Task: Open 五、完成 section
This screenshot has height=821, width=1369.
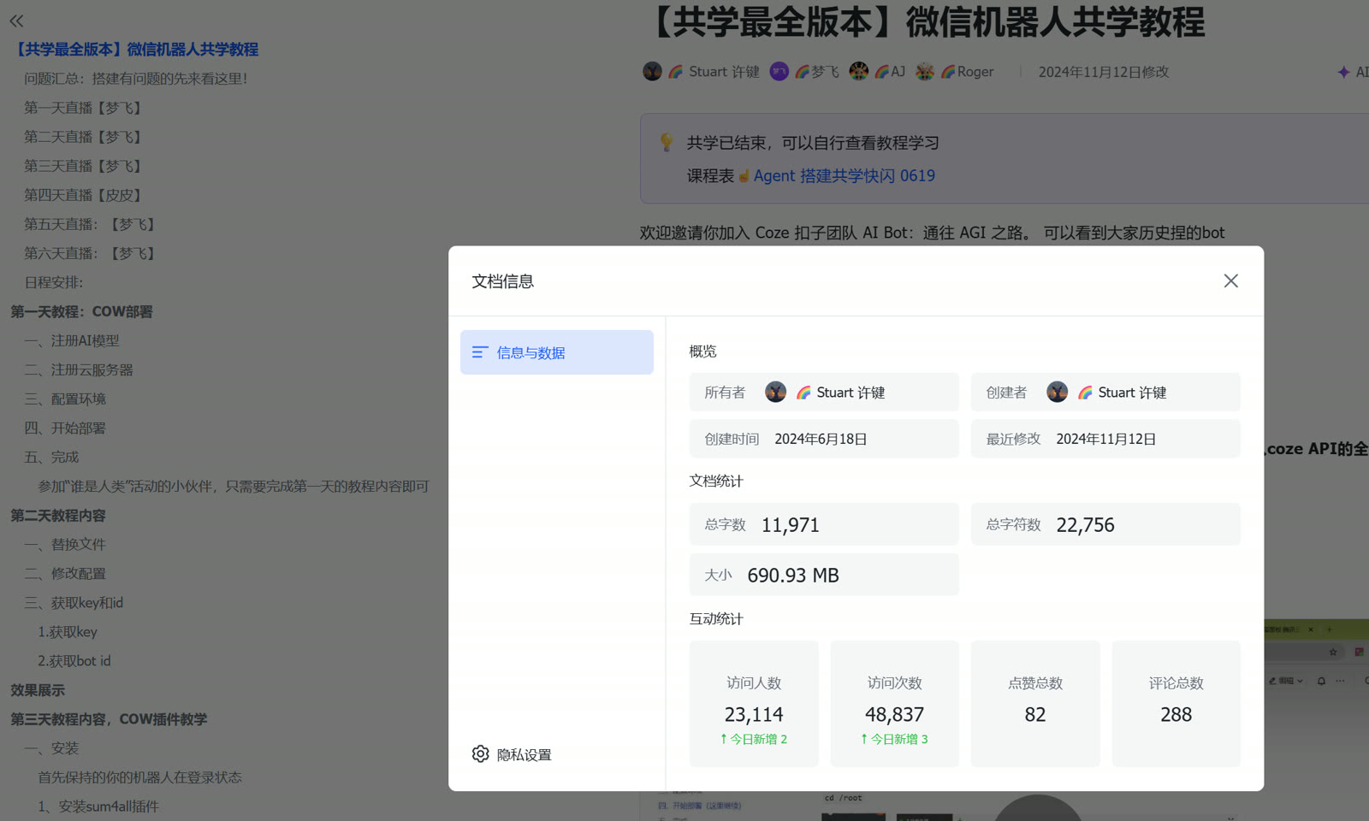Action: pyautogui.click(x=51, y=457)
